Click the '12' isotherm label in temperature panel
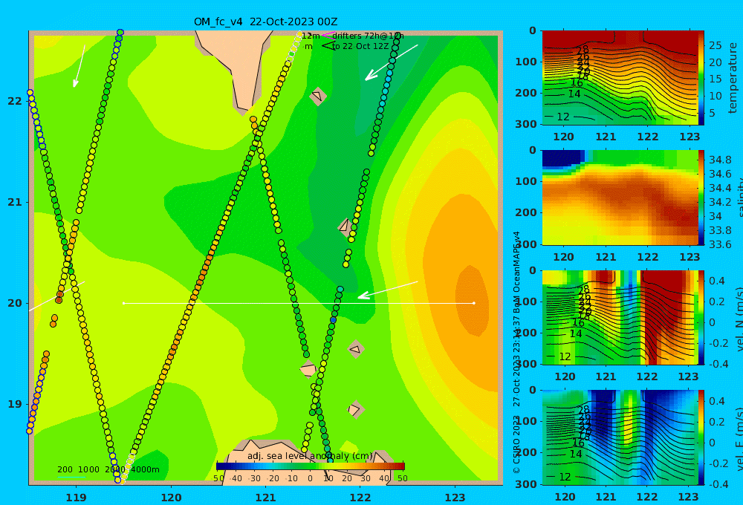 pos(563,117)
